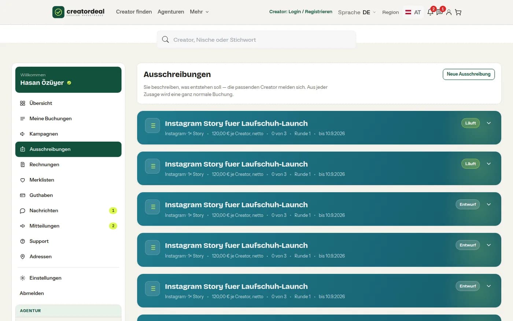Click the Support help icon
Image resolution: width=513 pixels, height=321 pixels.
coord(22,241)
